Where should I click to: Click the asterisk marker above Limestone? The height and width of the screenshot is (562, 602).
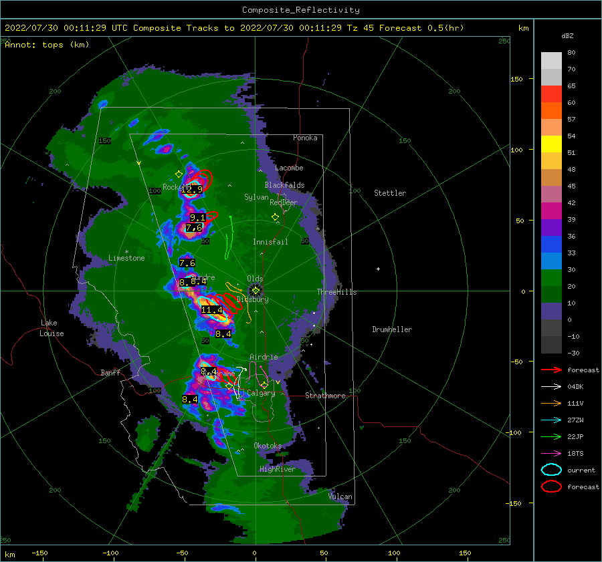point(126,252)
